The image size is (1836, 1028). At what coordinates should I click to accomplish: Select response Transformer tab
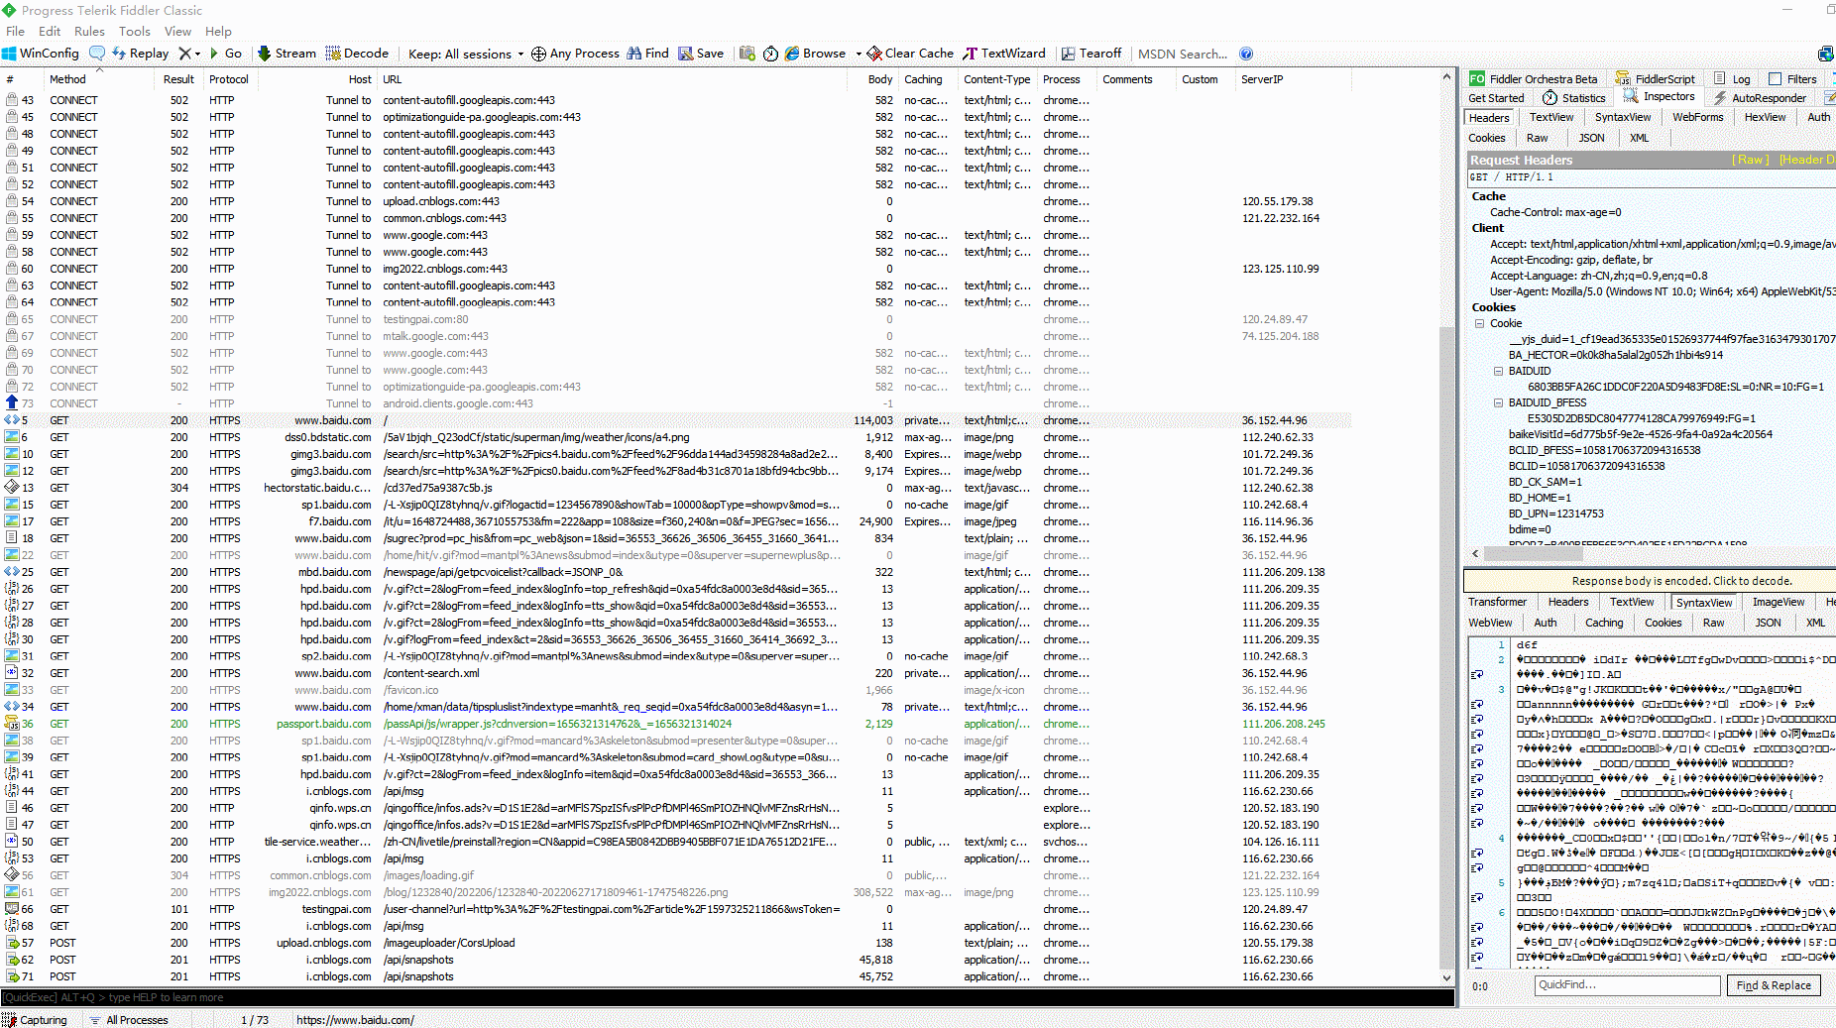[x=1497, y=602]
